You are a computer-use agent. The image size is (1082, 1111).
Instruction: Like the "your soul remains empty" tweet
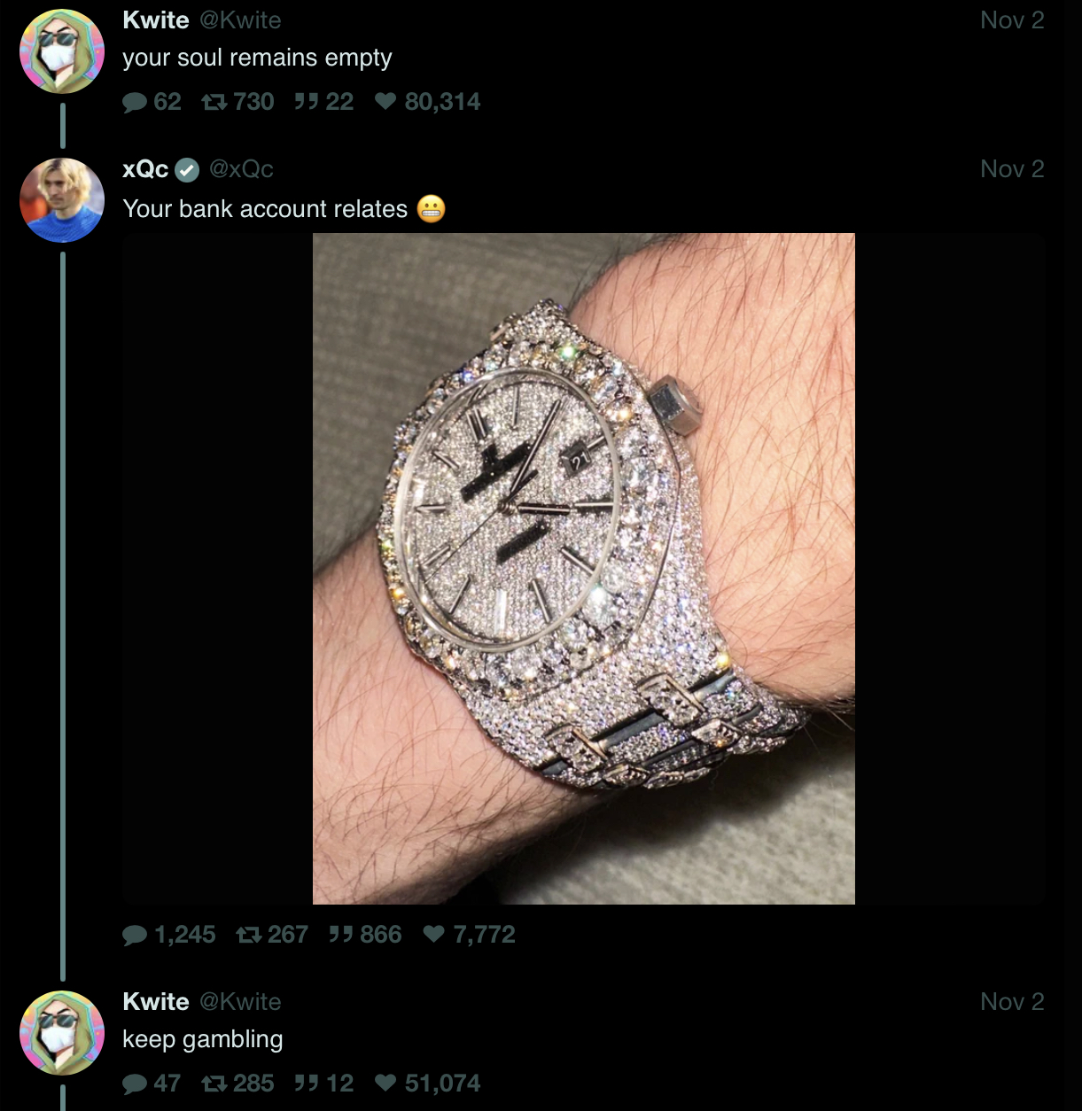tap(385, 102)
